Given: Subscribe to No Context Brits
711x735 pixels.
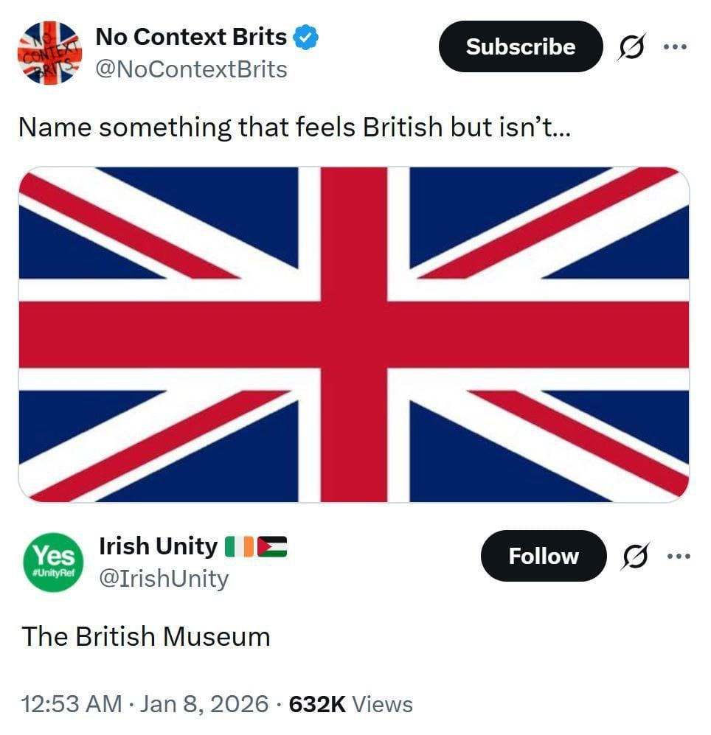Looking at the screenshot, I should coord(520,46).
